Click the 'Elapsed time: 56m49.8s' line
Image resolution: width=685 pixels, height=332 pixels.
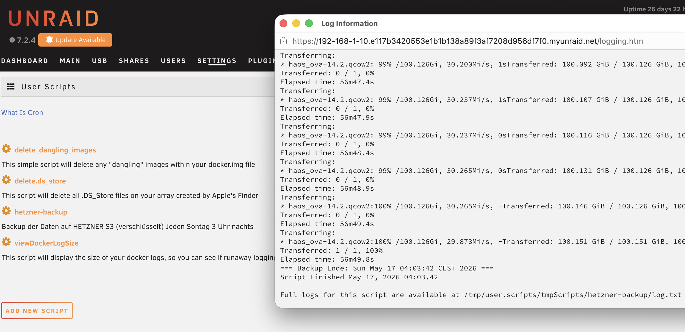point(327,259)
